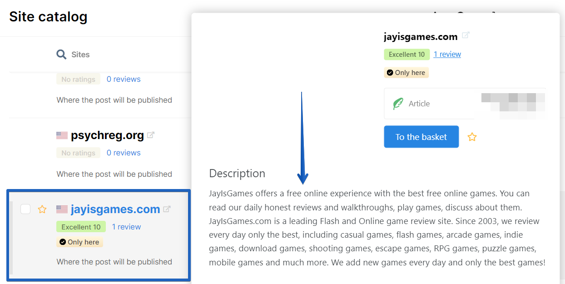Open 0 reviews link under psychreg.org
Viewport: 565px width, 284px height.
coord(124,153)
